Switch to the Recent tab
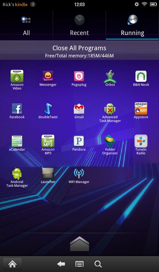The image size is (159, 272). click(x=79, y=25)
